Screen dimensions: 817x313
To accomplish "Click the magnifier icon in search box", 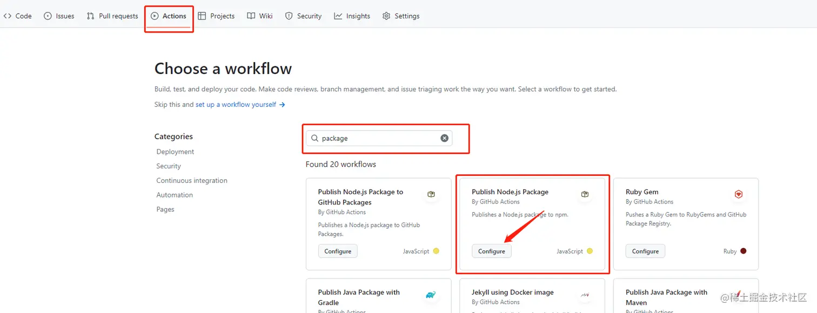I will coord(314,138).
